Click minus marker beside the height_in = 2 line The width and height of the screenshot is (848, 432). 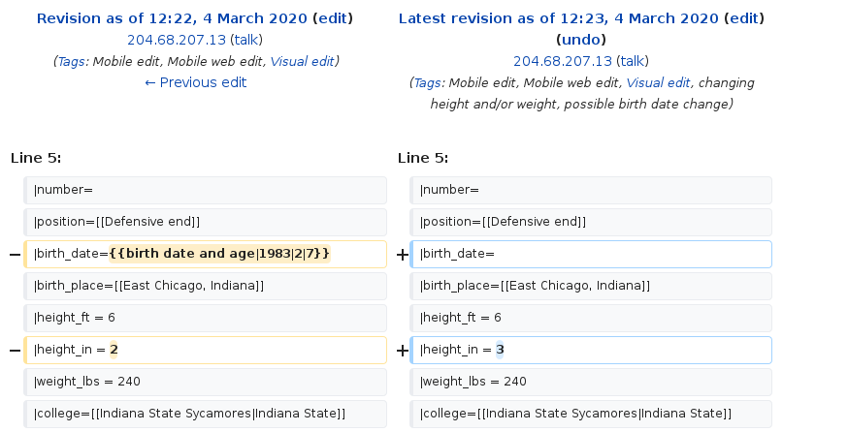pos(16,351)
